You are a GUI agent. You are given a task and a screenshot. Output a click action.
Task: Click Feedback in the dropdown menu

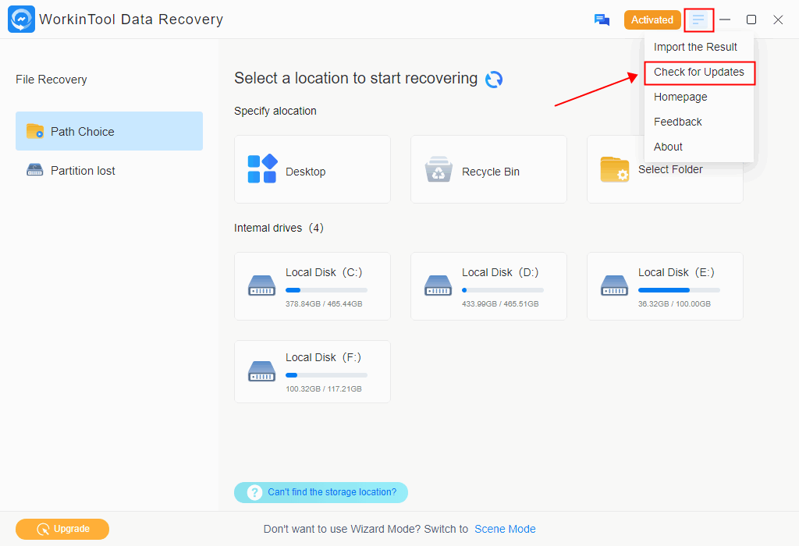pyautogui.click(x=677, y=122)
